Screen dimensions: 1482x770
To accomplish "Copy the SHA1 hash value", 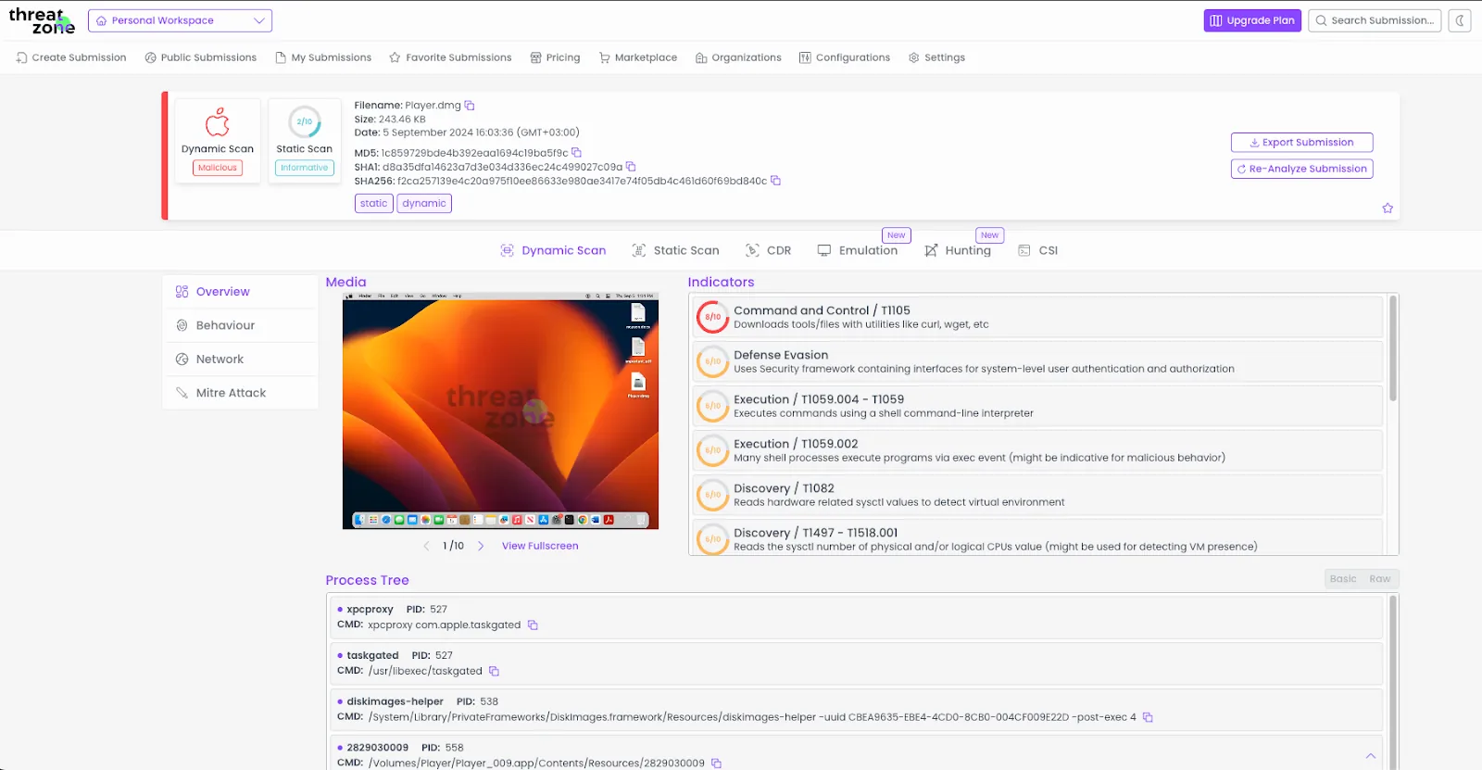I will [631, 167].
